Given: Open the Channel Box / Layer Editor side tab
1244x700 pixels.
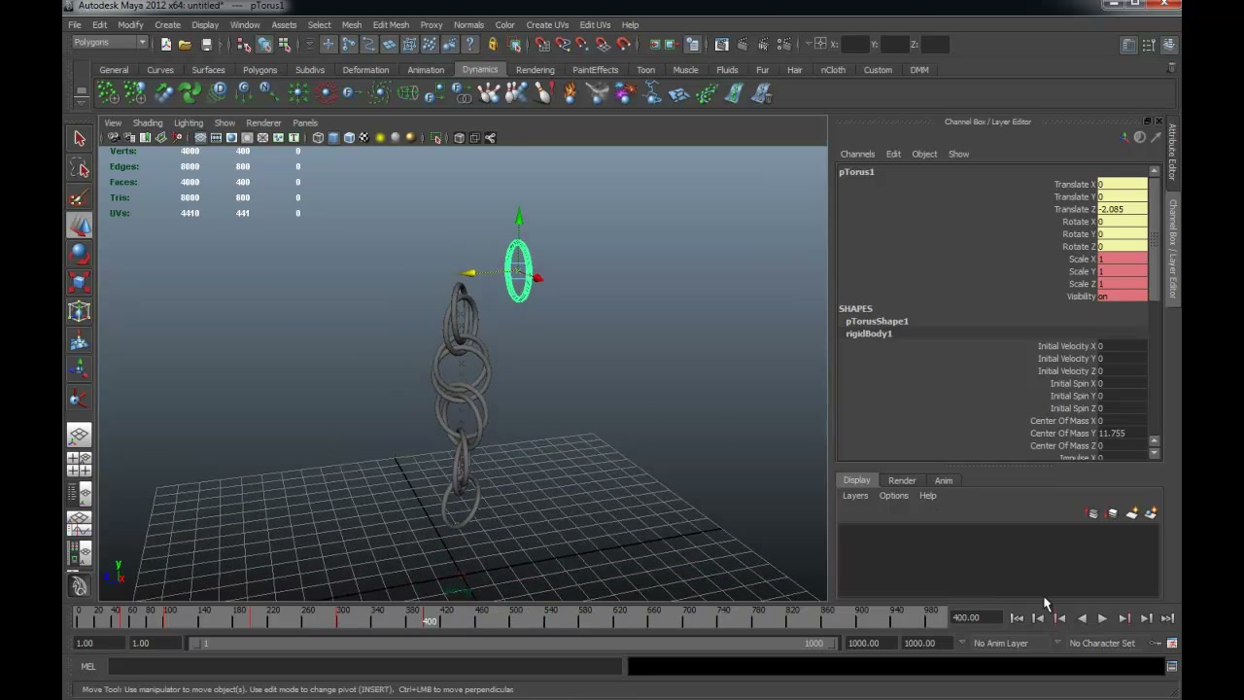Looking at the screenshot, I should pyautogui.click(x=1173, y=249).
